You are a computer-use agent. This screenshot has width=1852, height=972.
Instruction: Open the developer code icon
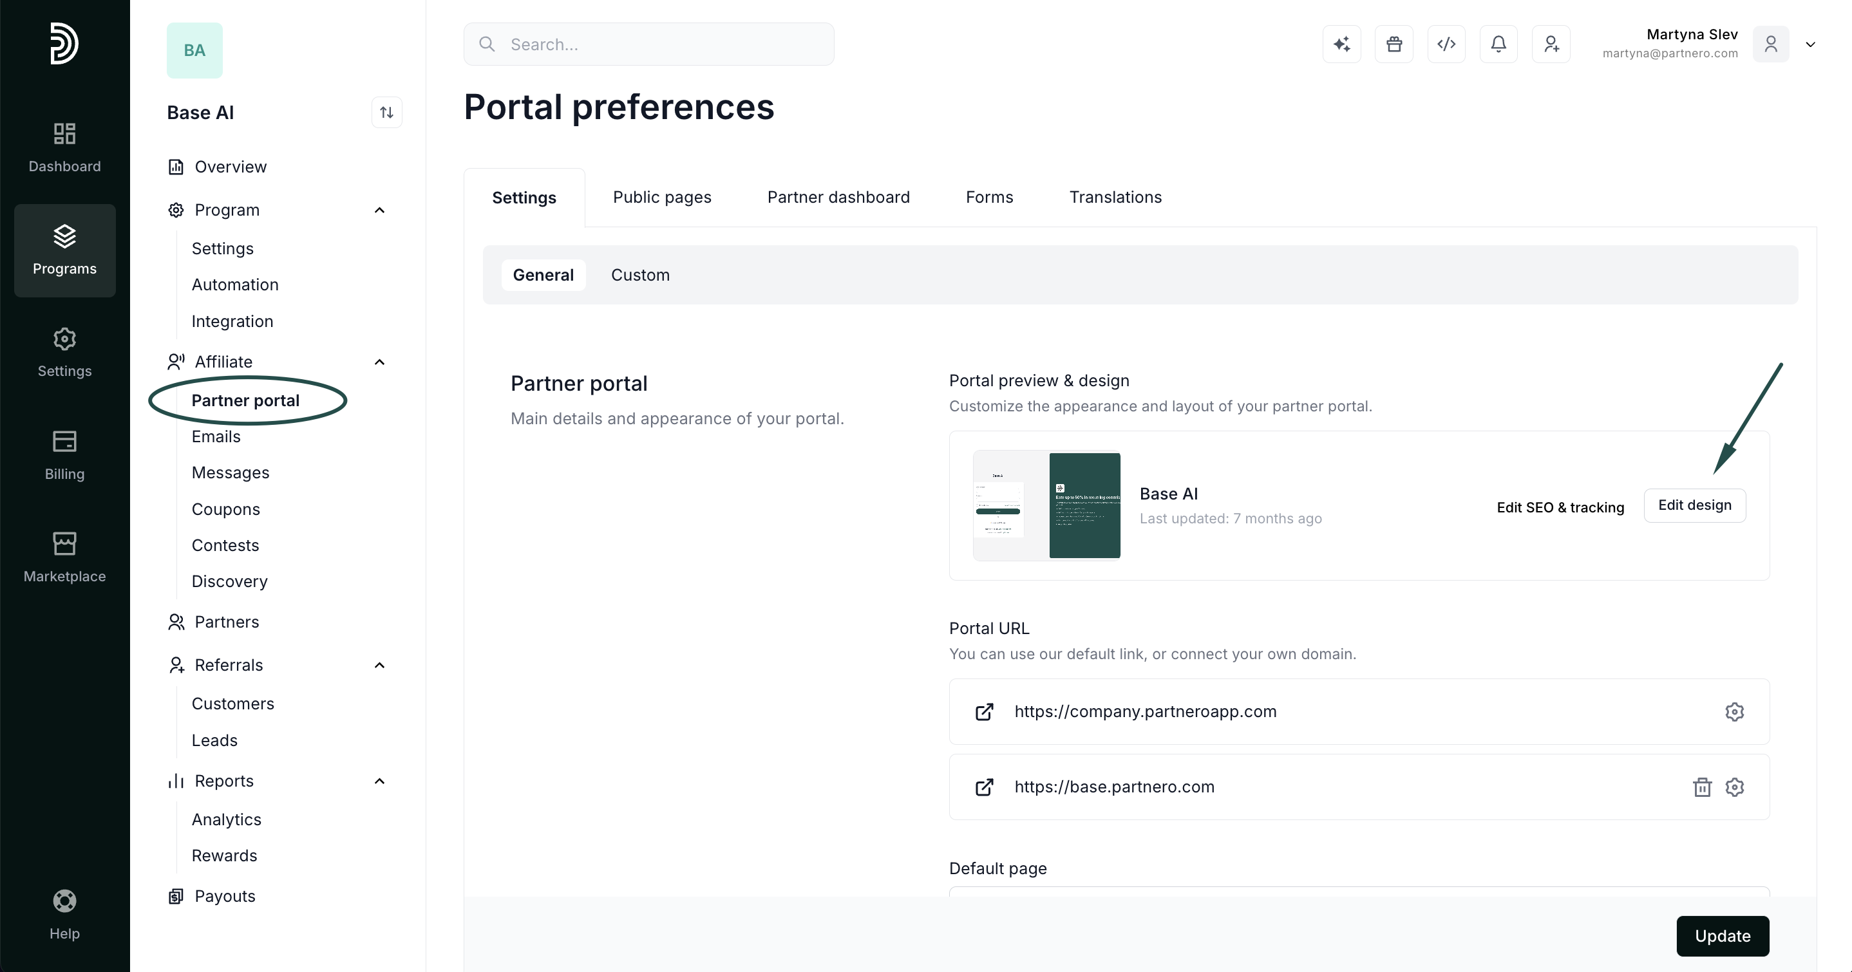[x=1446, y=44]
